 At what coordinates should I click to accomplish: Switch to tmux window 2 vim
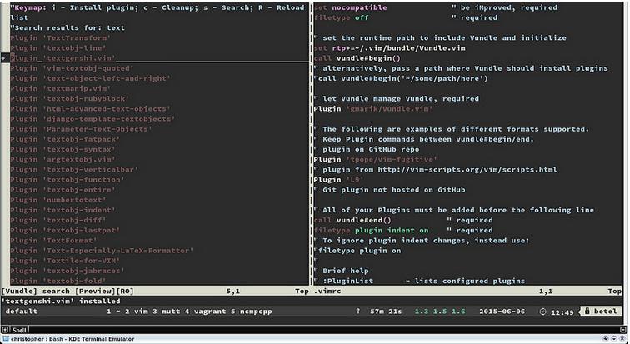(136, 311)
